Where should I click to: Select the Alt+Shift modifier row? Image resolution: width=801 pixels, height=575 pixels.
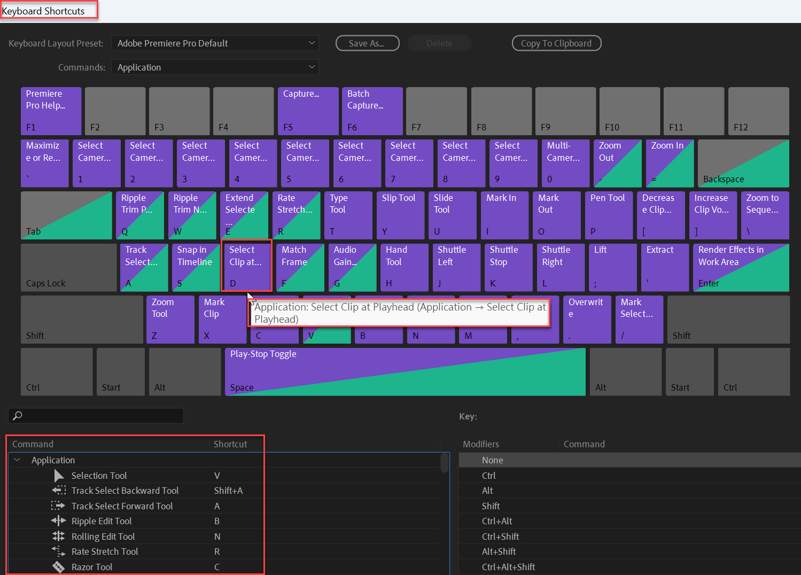[x=629, y=551]
